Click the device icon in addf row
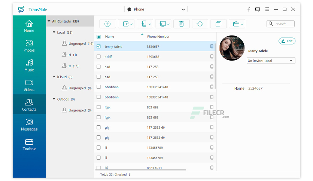The height and width of the screenshot is (181, 313). [x=212, y=56]
